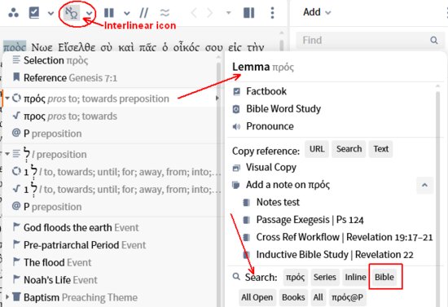This screenshot has width=448, height=307.
Task: Go forward with the right arrow
Action: 210,13
